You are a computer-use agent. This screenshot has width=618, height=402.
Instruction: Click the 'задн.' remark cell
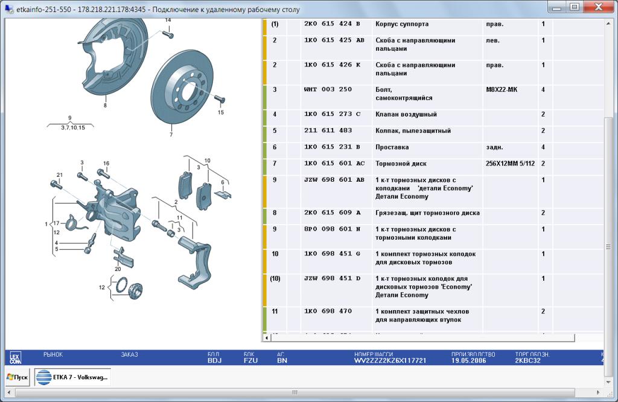(494, 147)
